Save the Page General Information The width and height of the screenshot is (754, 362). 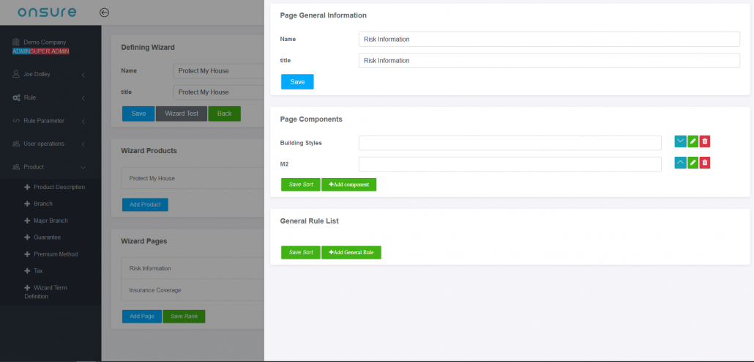297,82
